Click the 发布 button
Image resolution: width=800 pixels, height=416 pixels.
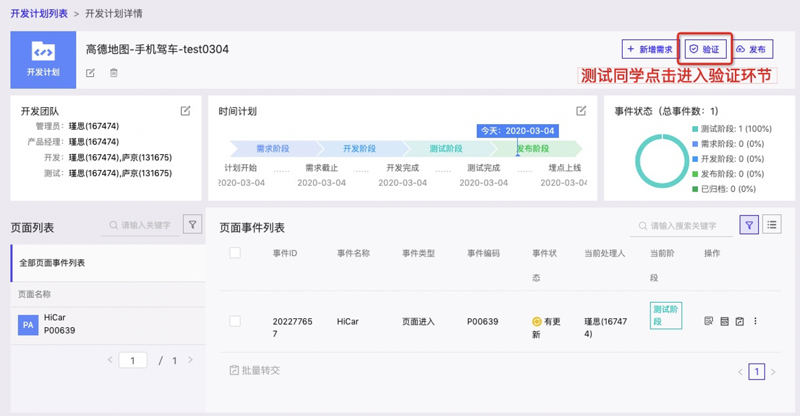coord(752,49)
